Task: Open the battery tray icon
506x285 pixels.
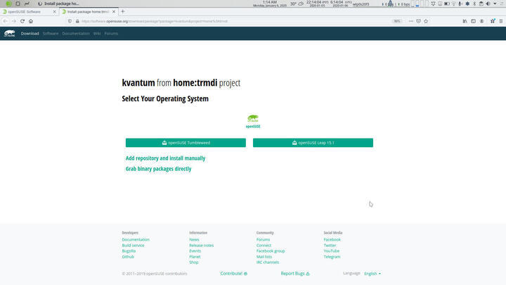Action: (447, 4)
